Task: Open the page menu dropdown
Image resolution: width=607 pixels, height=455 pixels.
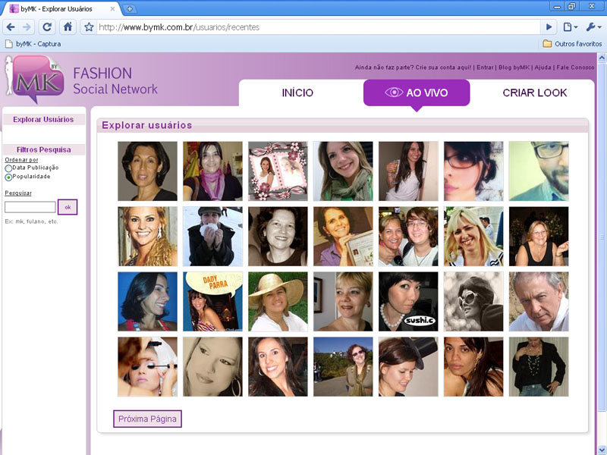Action: [x=571, y=27]
